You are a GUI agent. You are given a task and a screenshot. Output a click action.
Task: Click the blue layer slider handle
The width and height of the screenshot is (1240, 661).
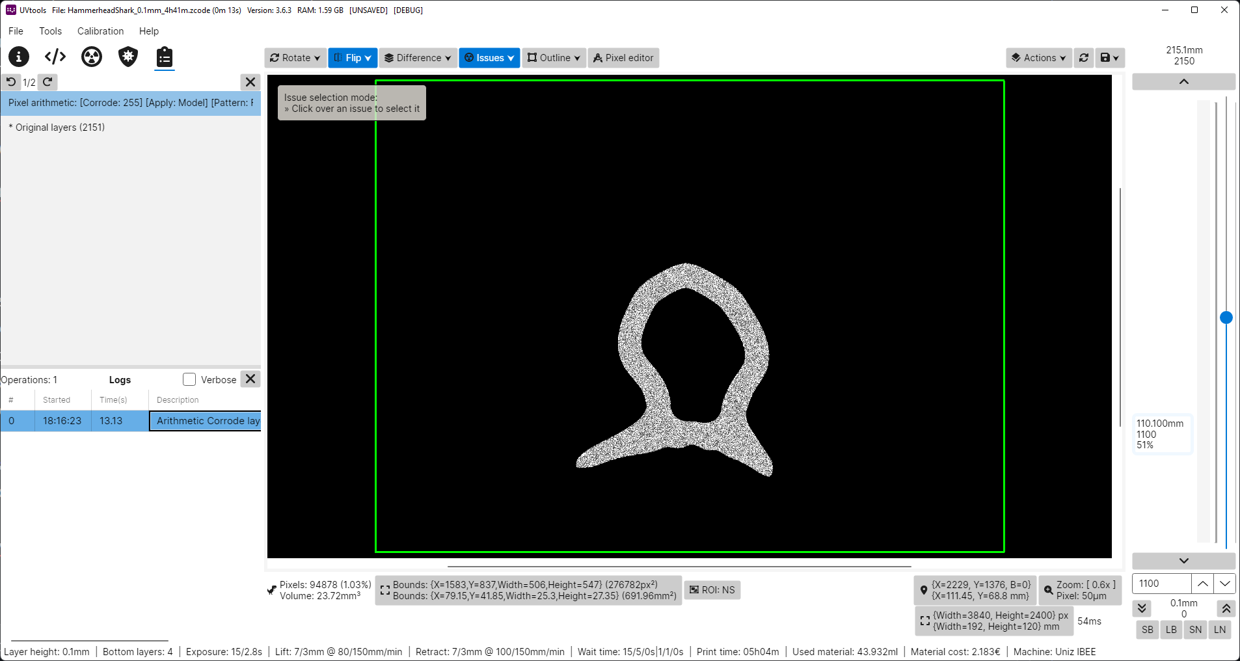point(1226,317)
